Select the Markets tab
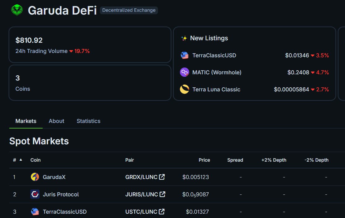The image size is (345, 218). click(x=26, y=121)
